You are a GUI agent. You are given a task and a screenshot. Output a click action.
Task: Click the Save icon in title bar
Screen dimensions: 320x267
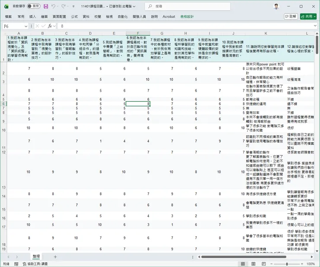pyautogui.click(x=45, y=6)
